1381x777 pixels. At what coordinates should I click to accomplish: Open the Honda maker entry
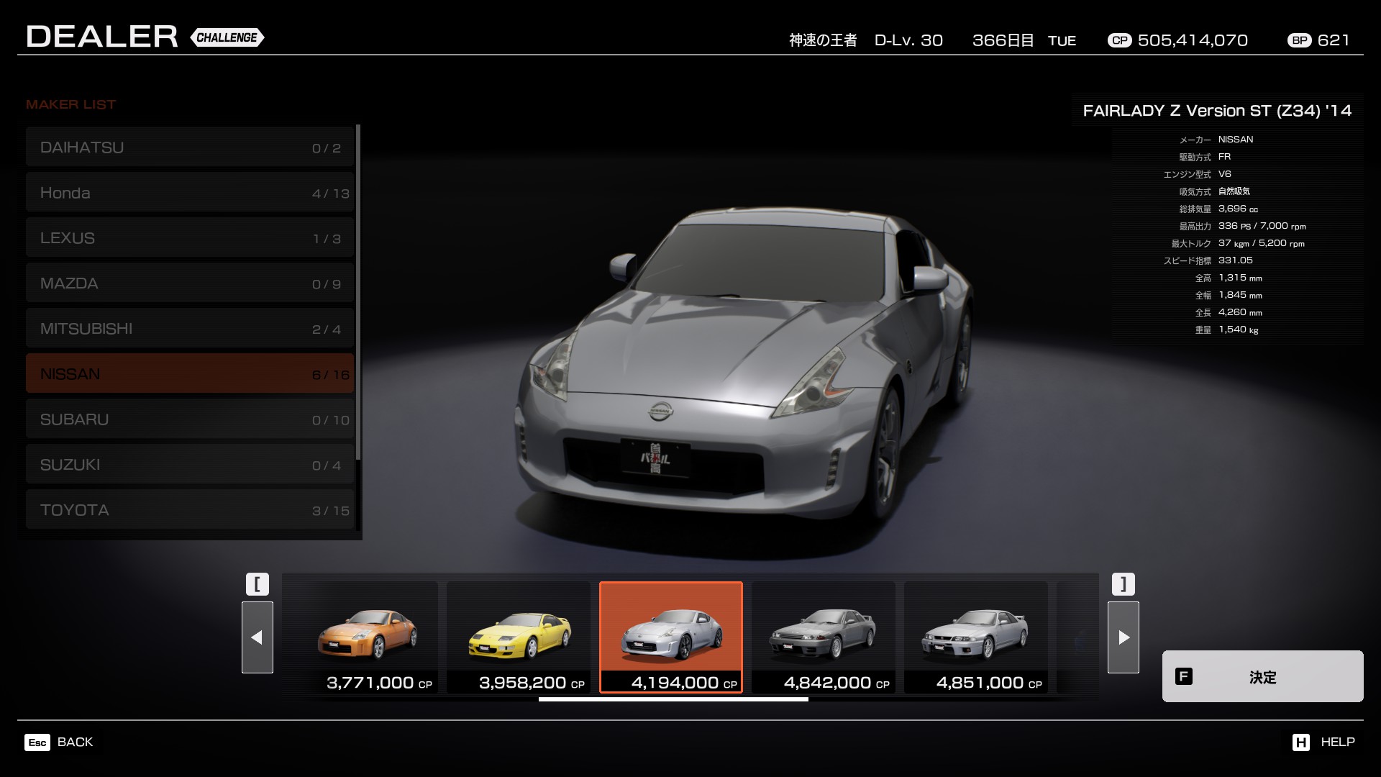click(190, 193)
